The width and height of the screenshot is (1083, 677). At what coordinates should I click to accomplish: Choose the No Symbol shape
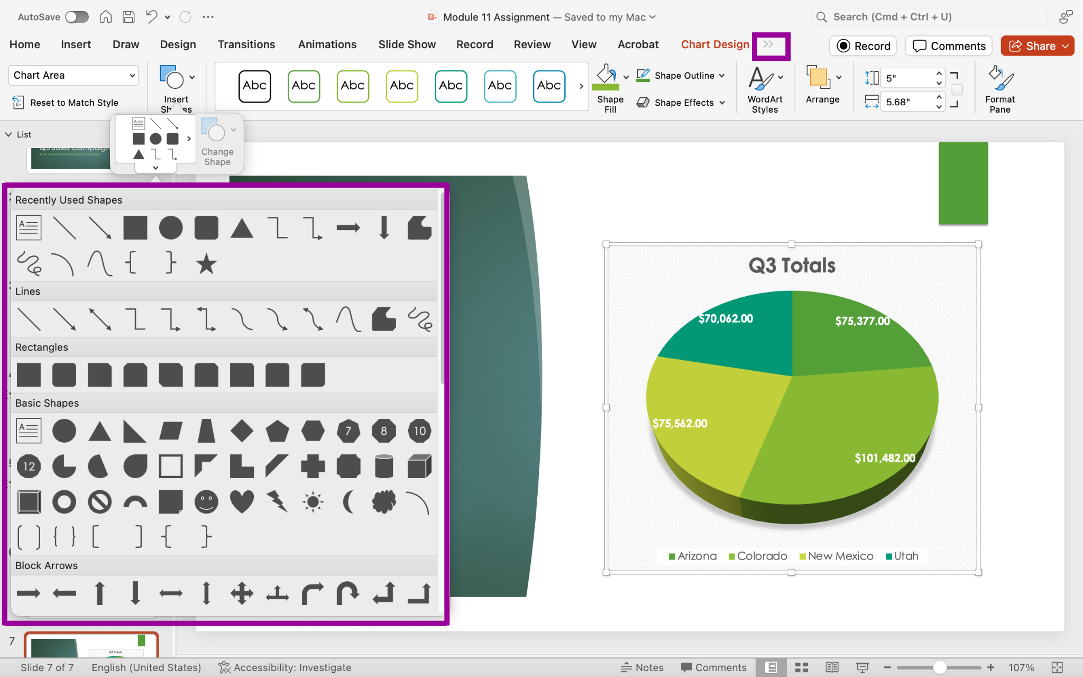click(99, 501)
